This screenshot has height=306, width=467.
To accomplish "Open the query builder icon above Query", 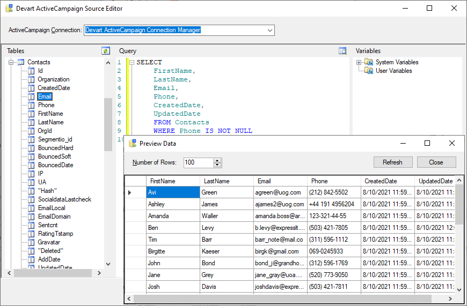I will (x=343, y=51).
